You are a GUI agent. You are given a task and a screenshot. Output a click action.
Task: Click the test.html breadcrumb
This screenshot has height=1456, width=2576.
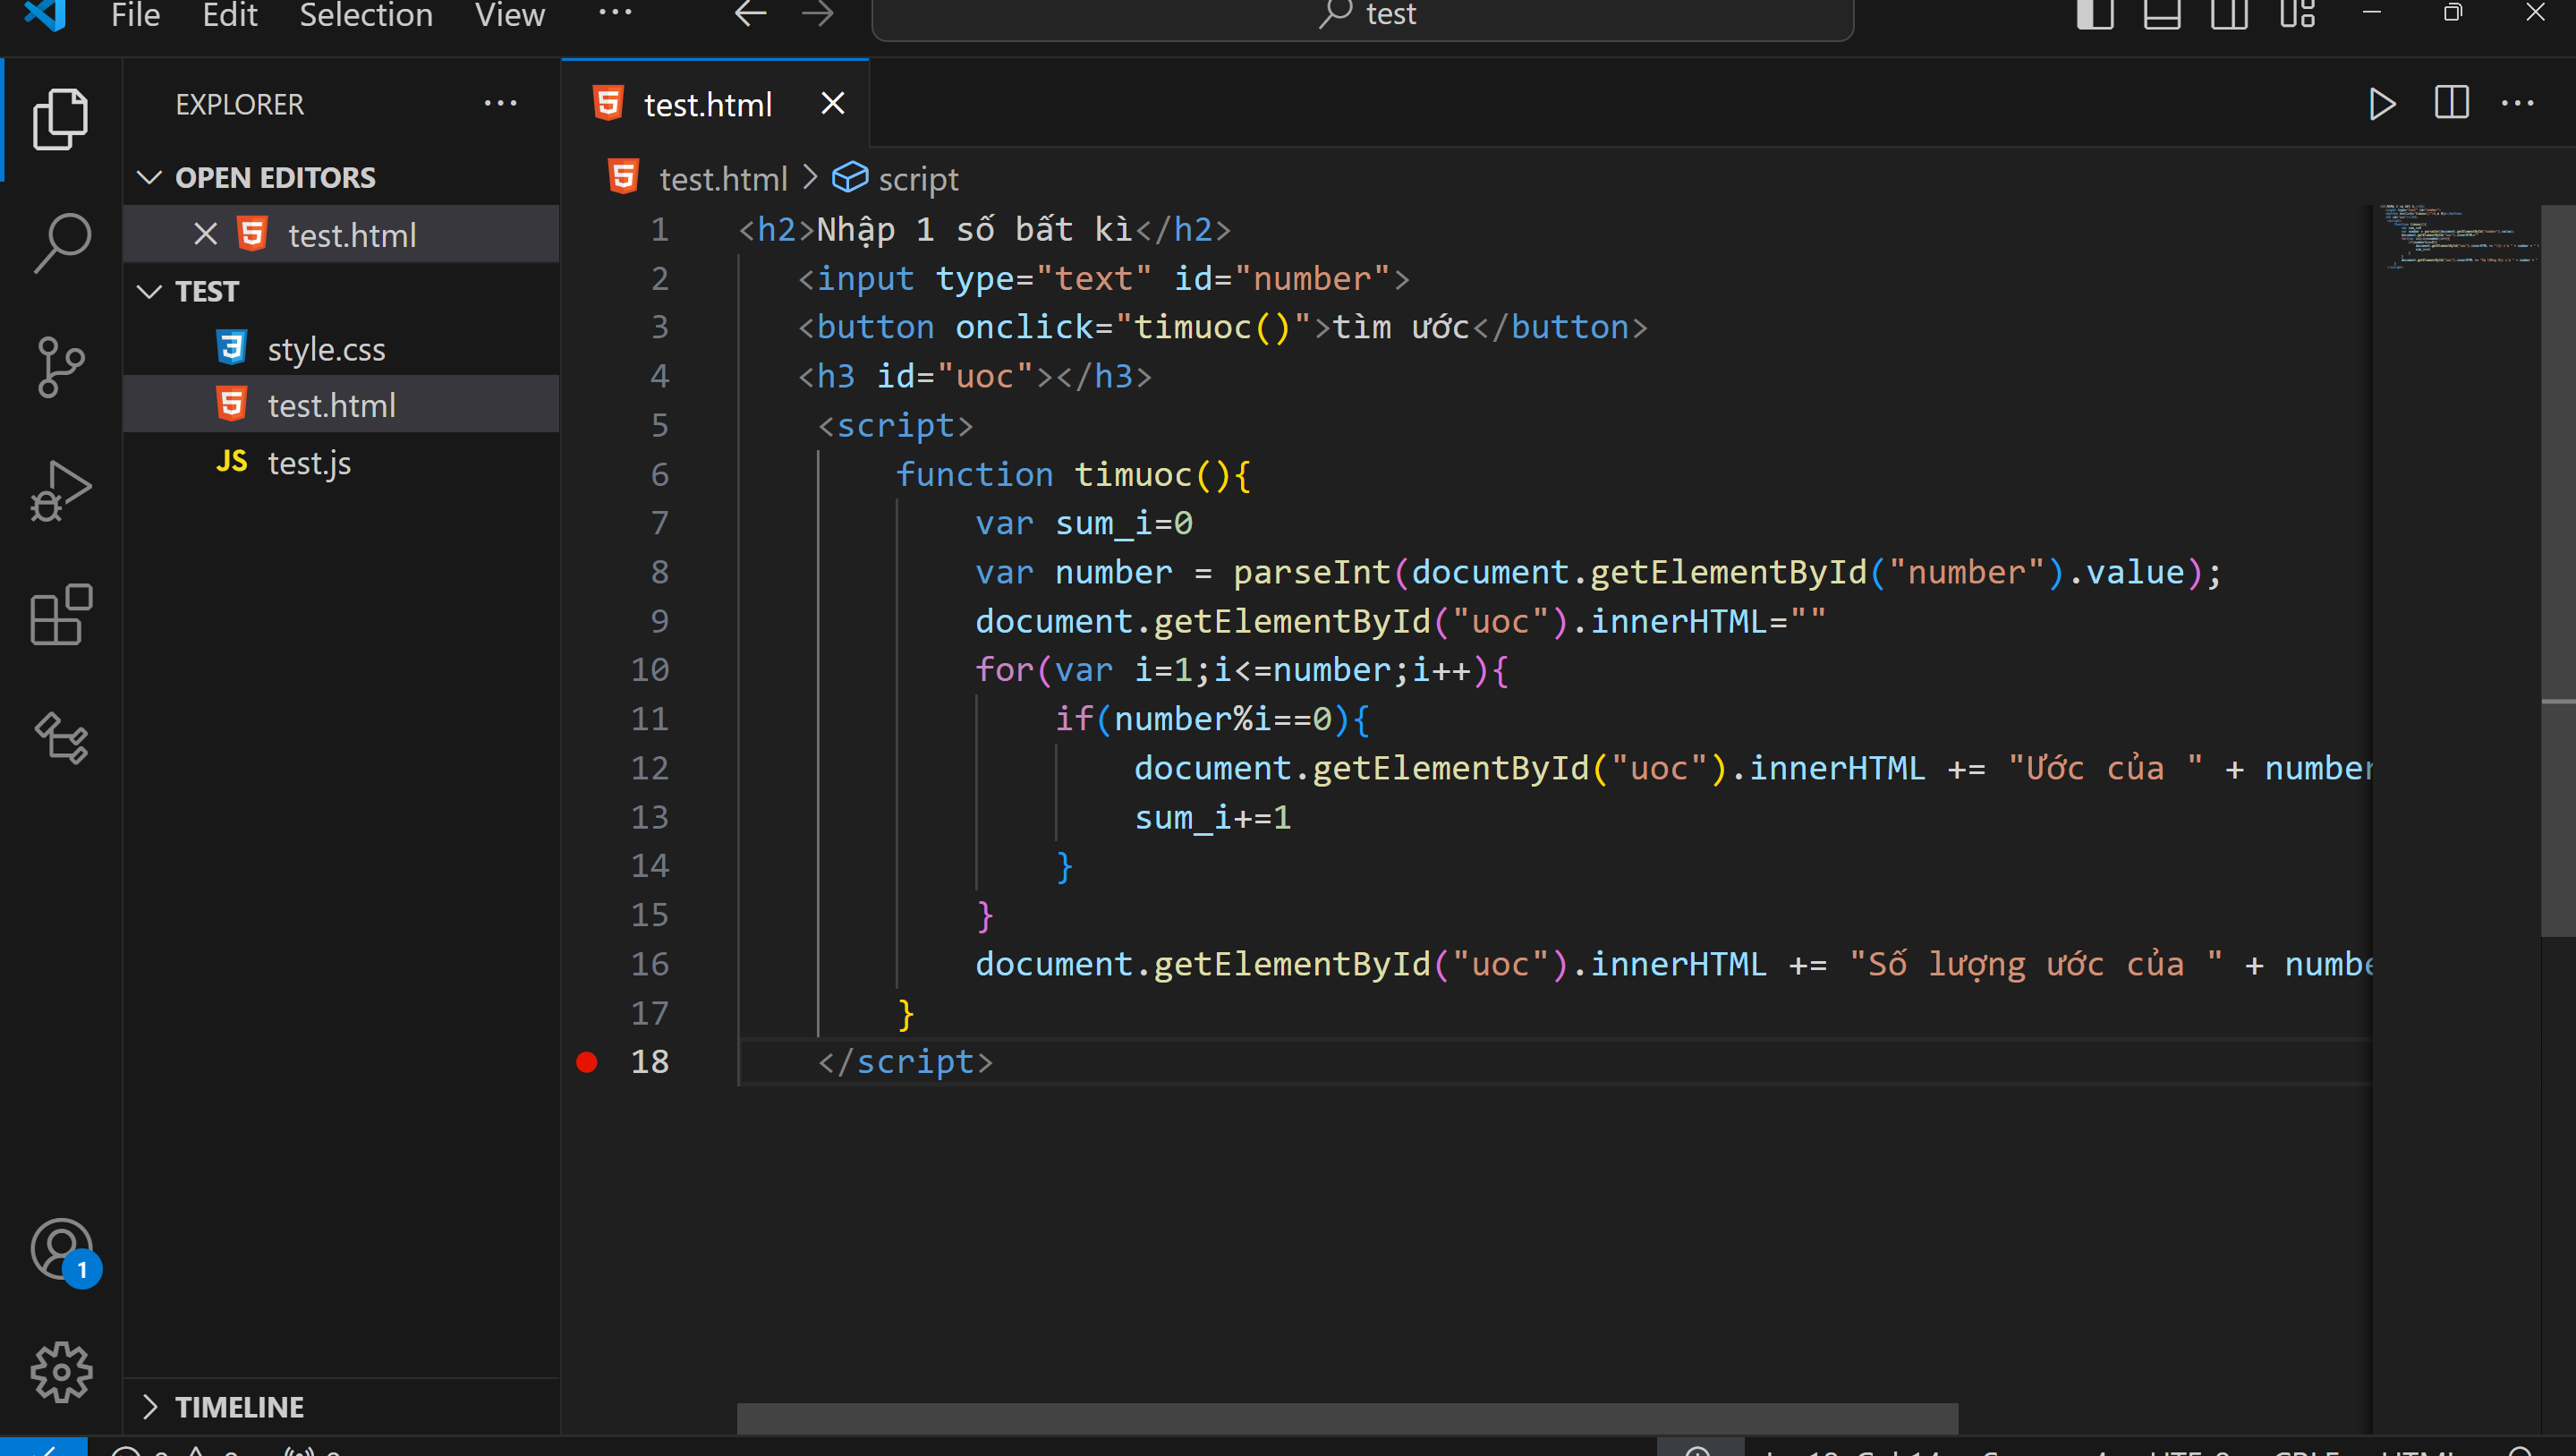(x=723, y=179)
